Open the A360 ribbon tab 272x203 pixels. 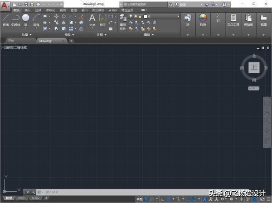click(x=113, y=10)
